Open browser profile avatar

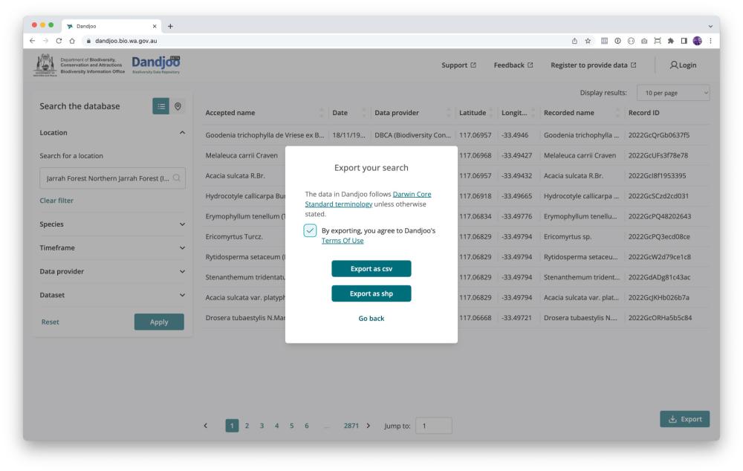click(697, 41)
